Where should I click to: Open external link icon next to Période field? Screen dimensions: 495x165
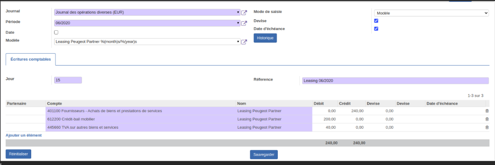pos(244,23)
